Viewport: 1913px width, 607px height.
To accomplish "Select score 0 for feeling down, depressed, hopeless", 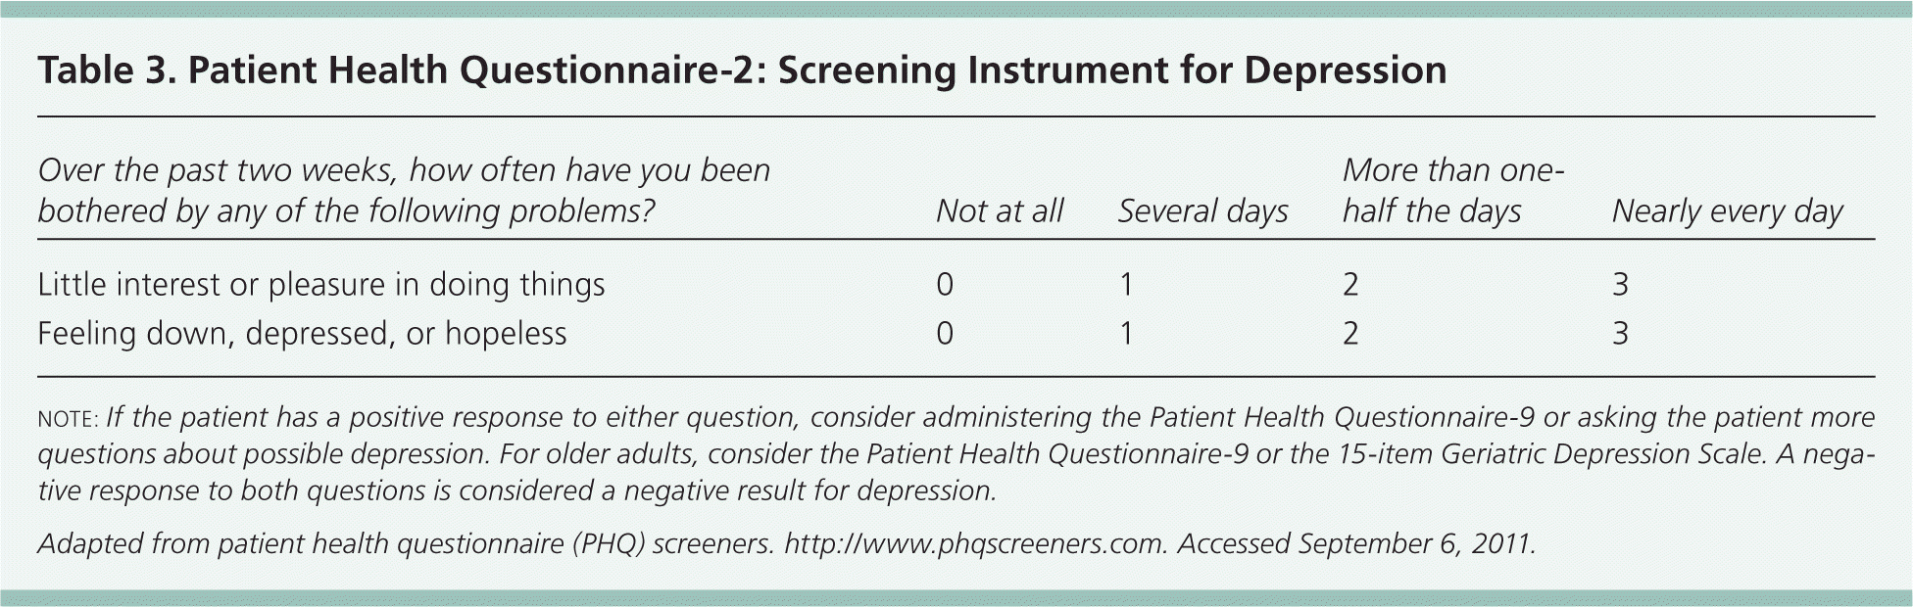I will pyautogui.click(x=945, y=334).
